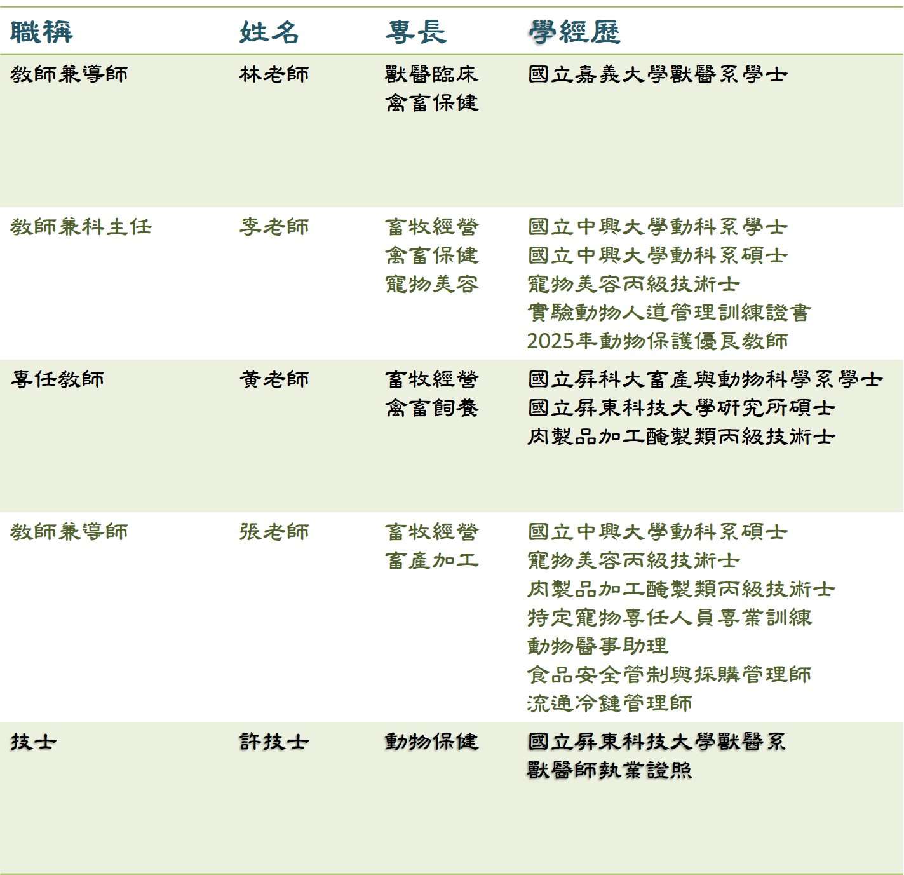
Task: Select '國立屏科大畜產與動物科學系學士'
Action: [705, 379]
